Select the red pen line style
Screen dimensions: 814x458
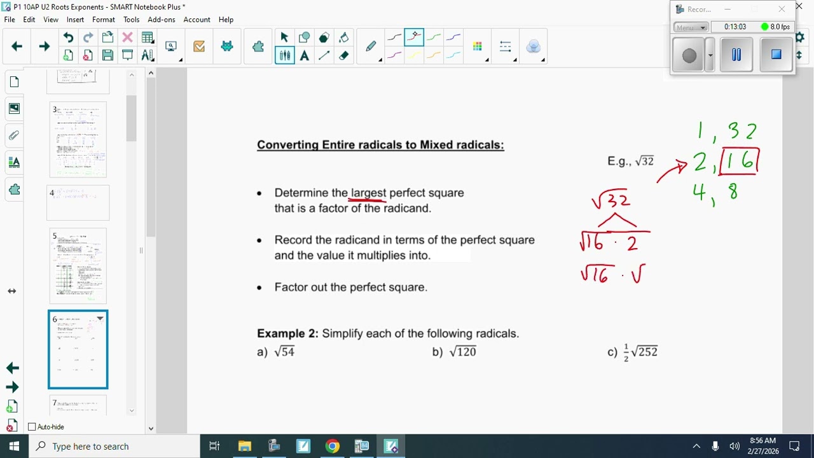pos(414,38)
